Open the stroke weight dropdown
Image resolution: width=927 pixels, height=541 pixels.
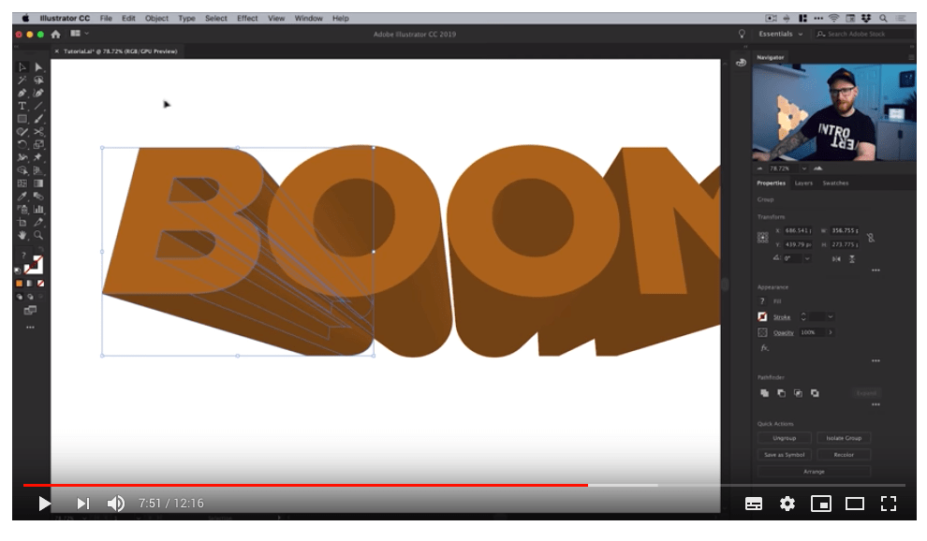(830, 317)
